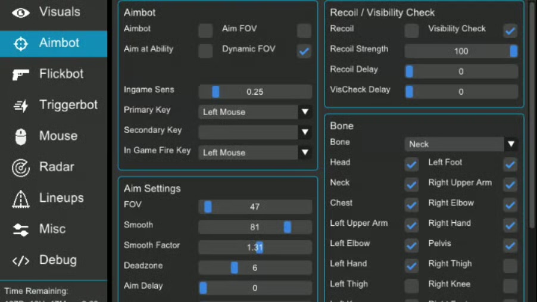The image size is (537, 302).
Task: Click the cone icon for Lineups
Action: click(x=21, y=199)
